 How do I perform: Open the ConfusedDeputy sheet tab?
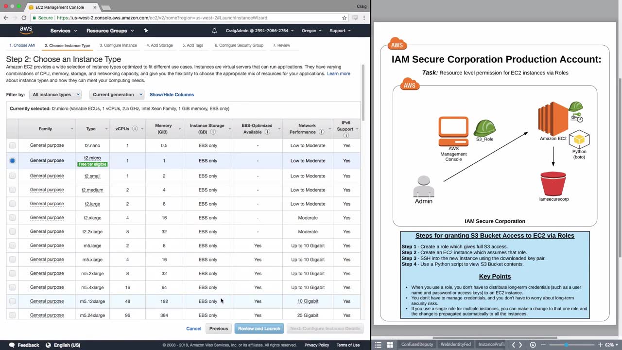click(416, 345)
